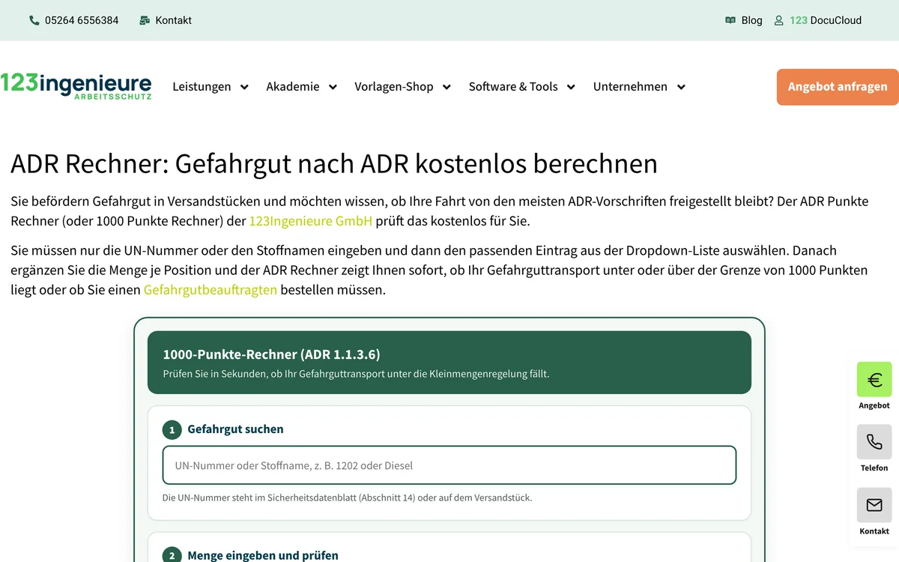Open the Blog link
Viewport: 899px width, 562px height.
(751, 20)
